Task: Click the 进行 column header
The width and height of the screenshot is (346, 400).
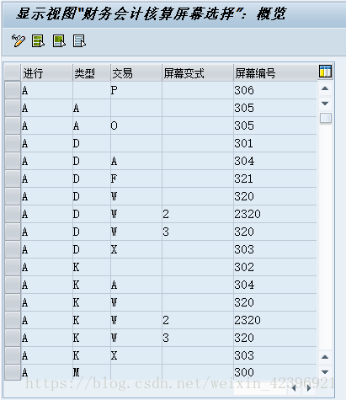Action: tap(47, 72)
